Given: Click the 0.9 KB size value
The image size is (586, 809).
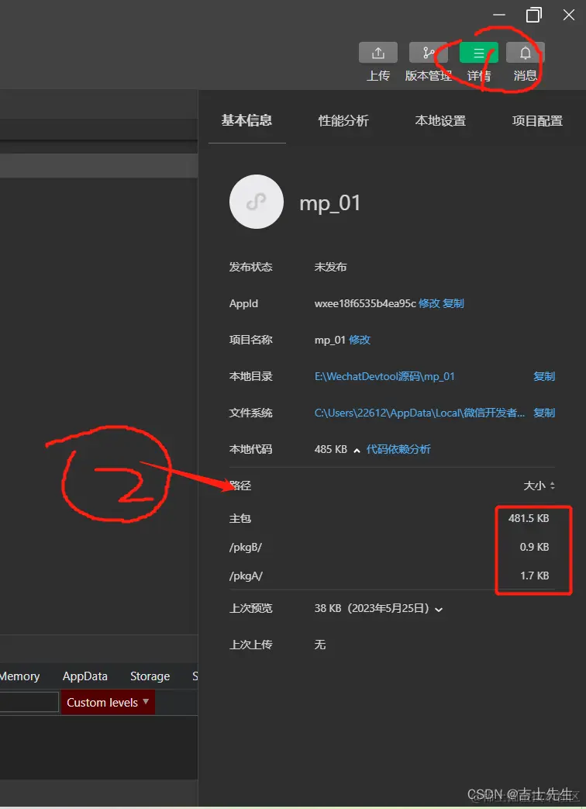Looking at the screenshot, I should pos(535,547).
